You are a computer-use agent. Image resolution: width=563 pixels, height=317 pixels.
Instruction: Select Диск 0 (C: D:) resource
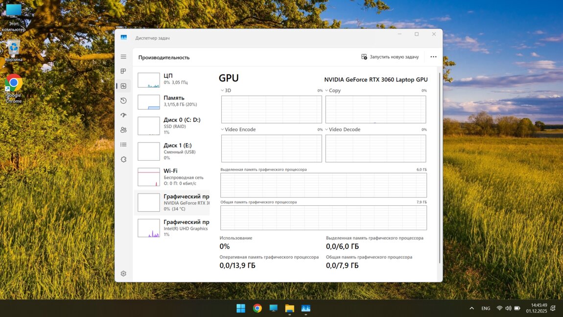pos(171,126)
